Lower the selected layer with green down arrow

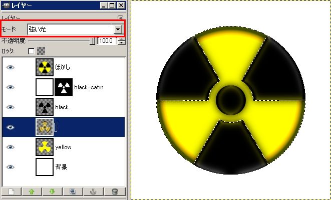click(52, 192)
